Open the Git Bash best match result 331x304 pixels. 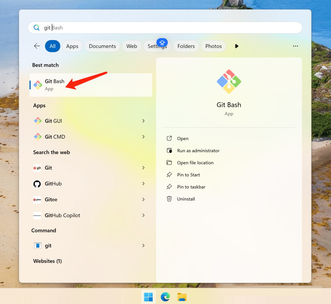tap(91, 85)
